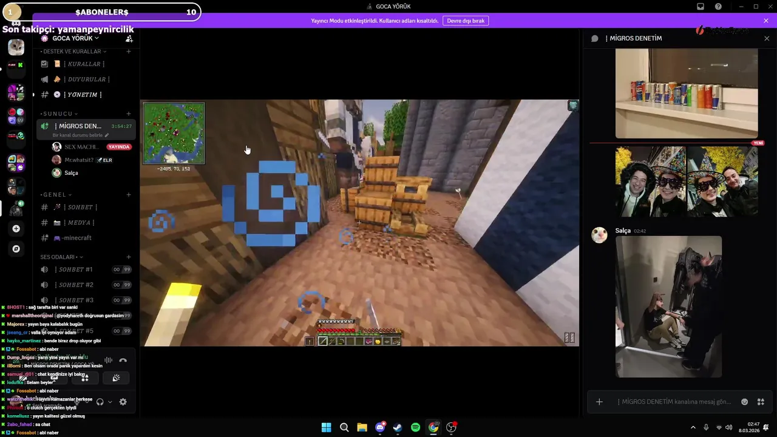The image size is (777, 437).
Task: Open the soundboard icon in the voice panel
Action: 116,378
